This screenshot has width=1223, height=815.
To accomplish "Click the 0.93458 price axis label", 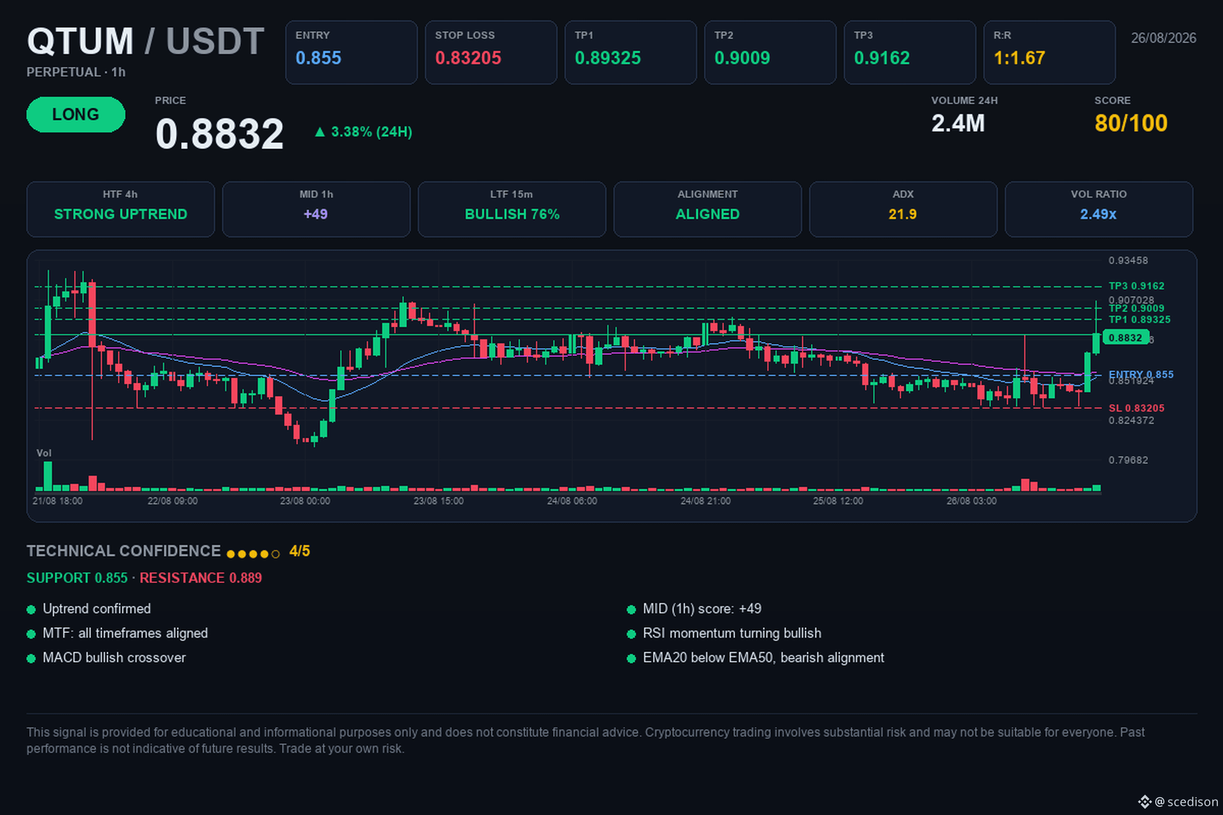I will pos(1128,260).
